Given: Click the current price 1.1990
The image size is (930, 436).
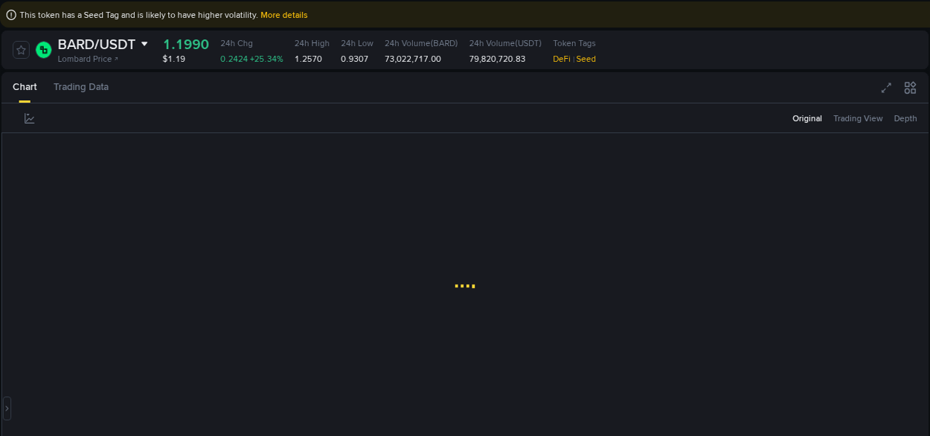Looking at the screenshot, I should click(186, 44).
